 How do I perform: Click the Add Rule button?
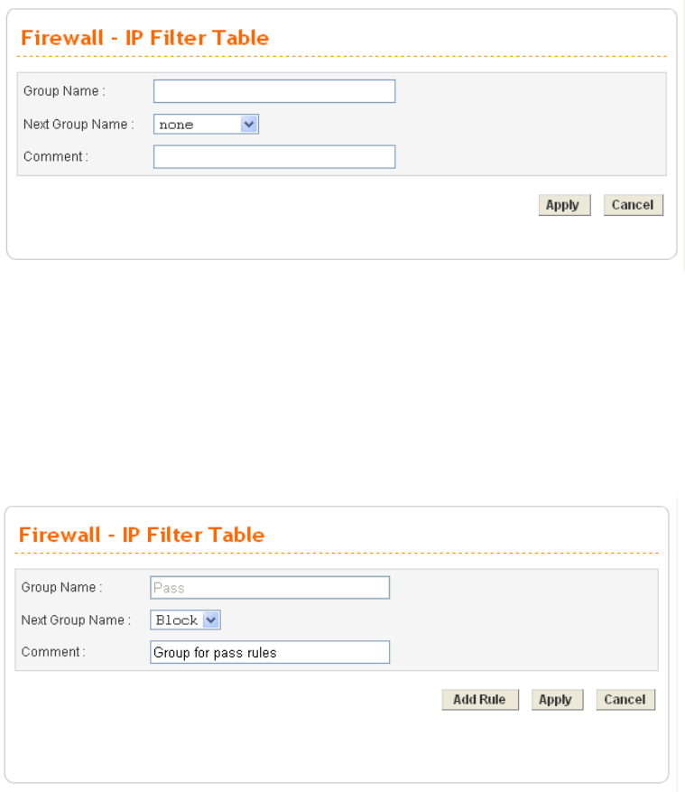click(480, 700)
